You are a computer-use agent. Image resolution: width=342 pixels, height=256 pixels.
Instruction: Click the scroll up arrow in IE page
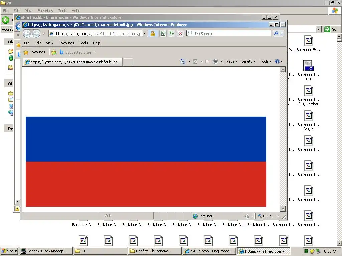(283, 69)
